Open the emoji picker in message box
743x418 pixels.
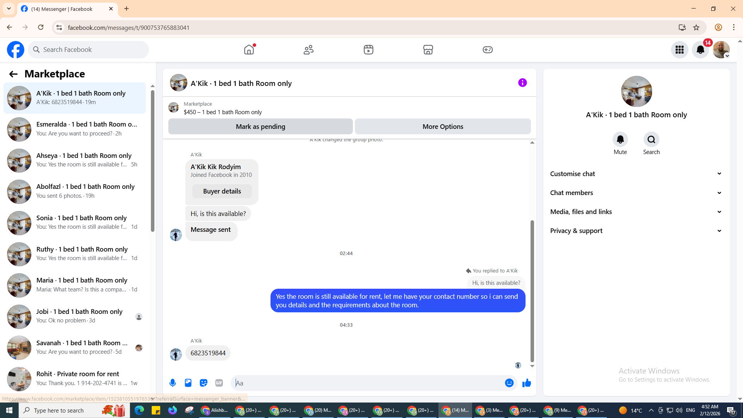pos(509,383)
